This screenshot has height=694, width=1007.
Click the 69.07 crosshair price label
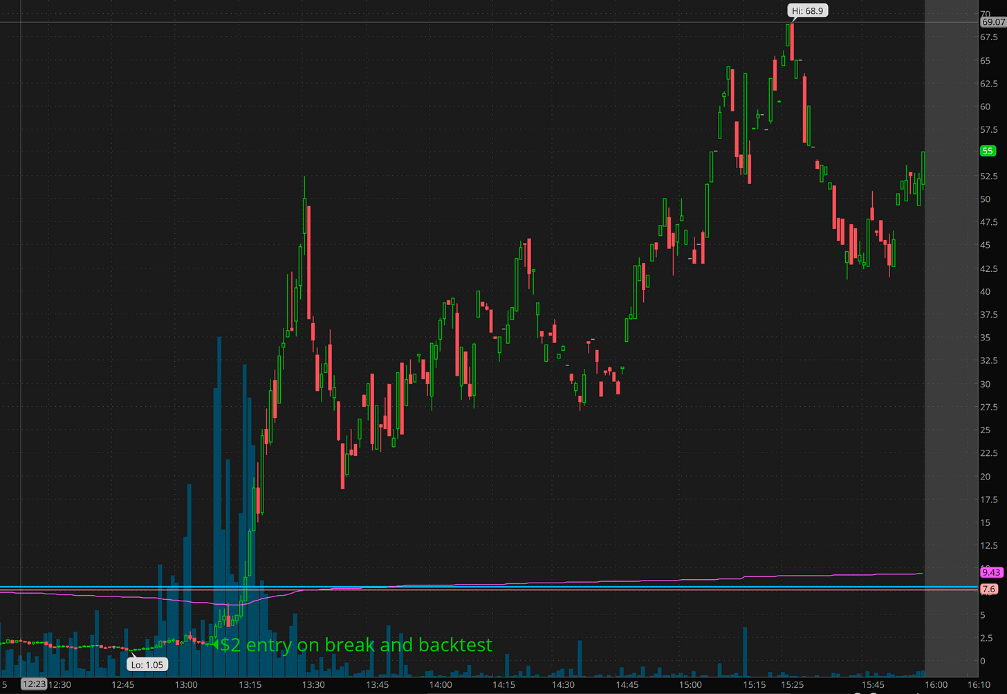(x=993, y=22)
